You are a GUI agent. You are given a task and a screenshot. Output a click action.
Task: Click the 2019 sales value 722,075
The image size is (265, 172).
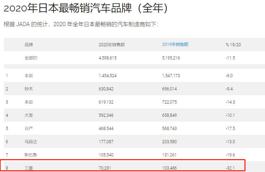(169, 102)
